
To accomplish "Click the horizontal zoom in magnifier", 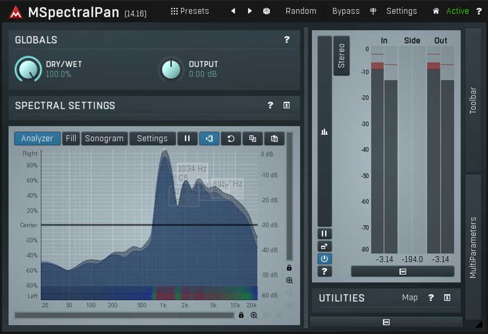I will pyautogui.click(x=254, y=316).
